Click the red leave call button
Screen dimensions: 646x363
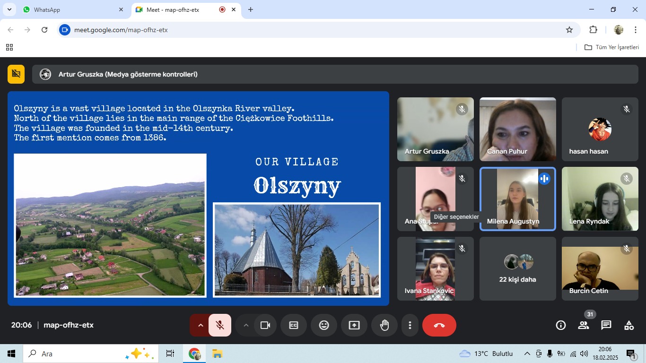click(x=439, y=325)
